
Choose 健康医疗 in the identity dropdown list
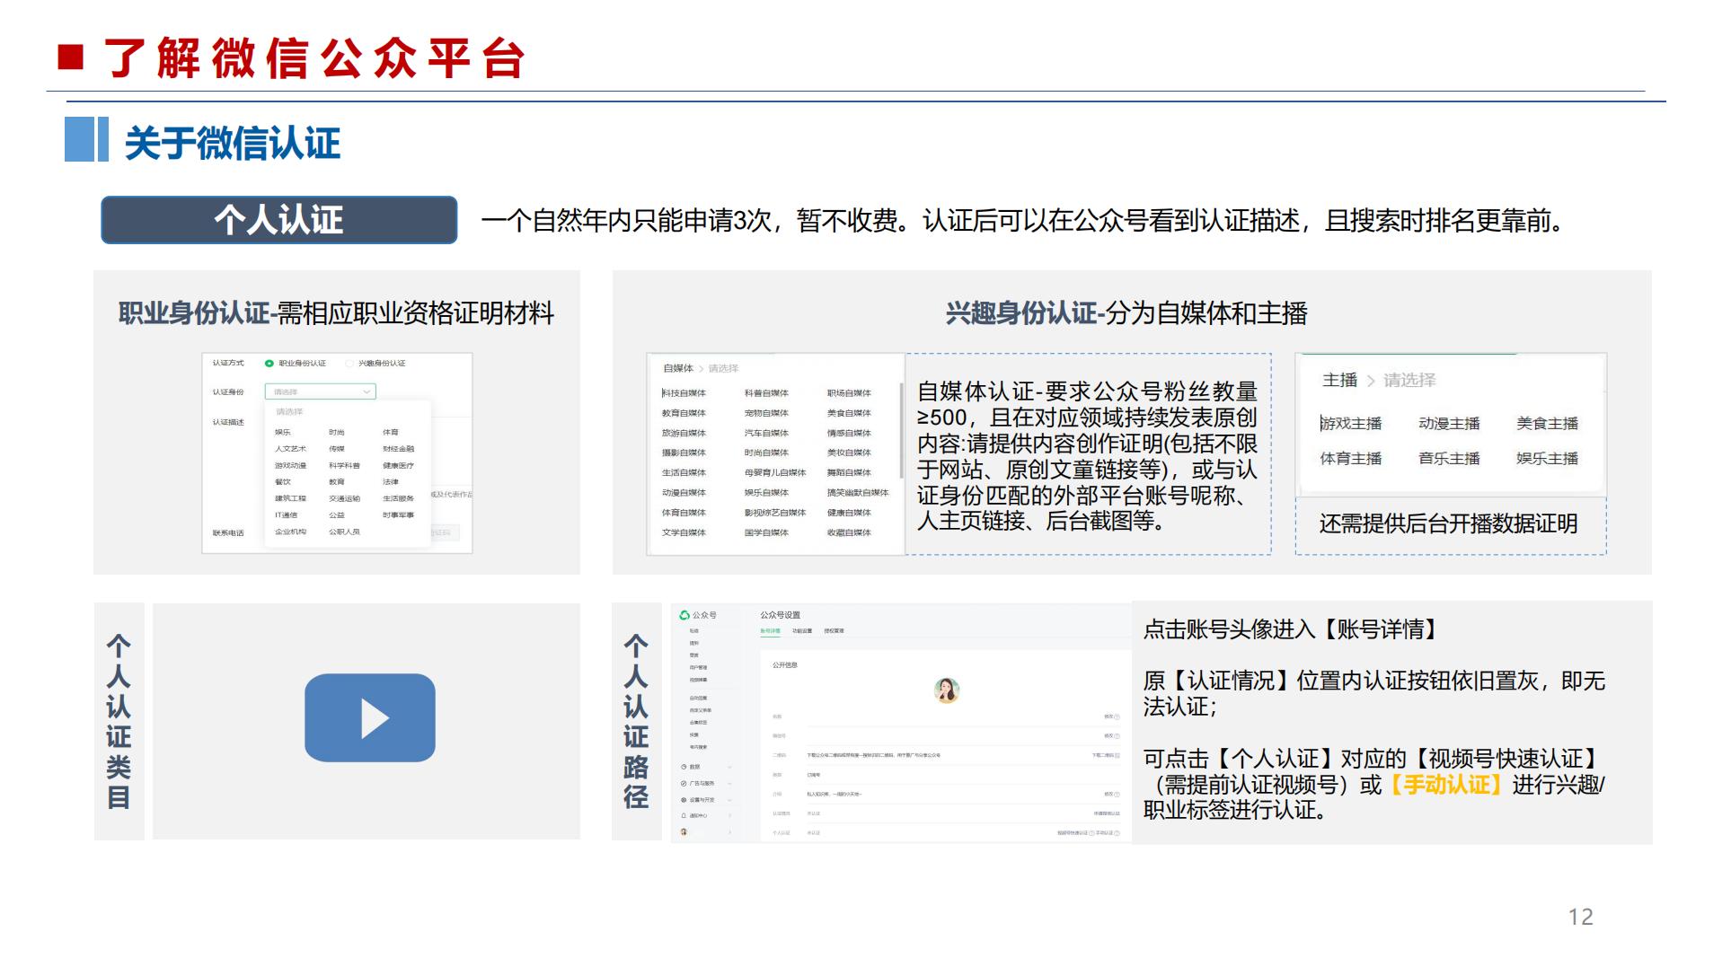pyautogui.click(x=399, y=466)
